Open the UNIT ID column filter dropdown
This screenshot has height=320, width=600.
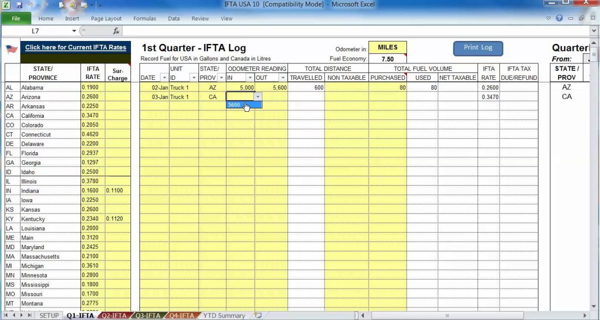pos(194,77)
